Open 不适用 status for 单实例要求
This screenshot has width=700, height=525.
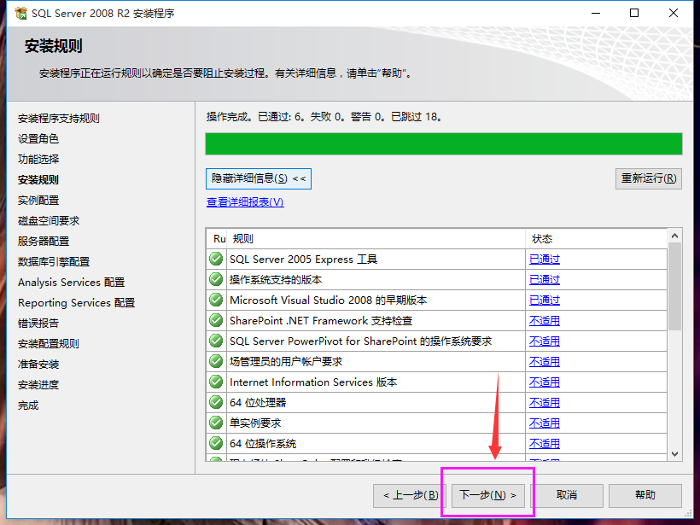(x=544, y=423)
